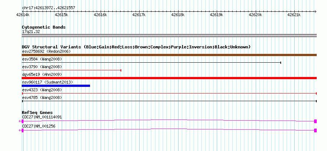
Task: Select the nsv960117 (Sudmant2013) label
Action: (x=47, y=82)
